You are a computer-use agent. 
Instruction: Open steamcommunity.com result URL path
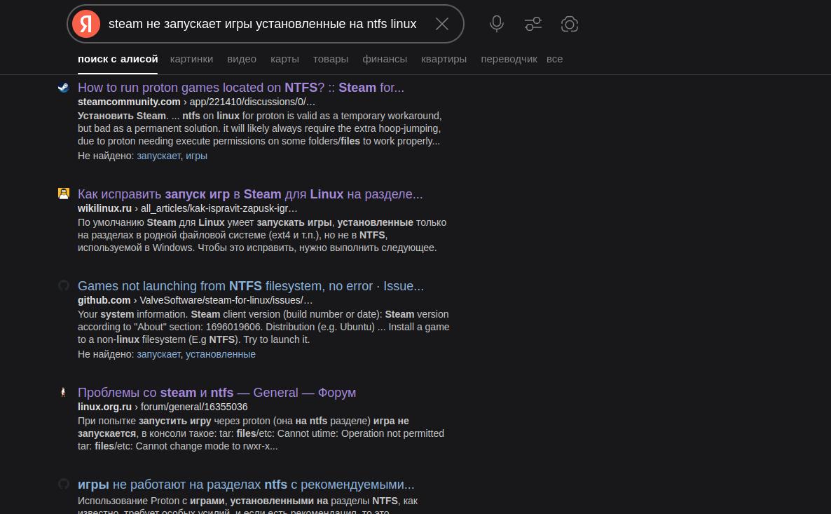coord(196,102)
